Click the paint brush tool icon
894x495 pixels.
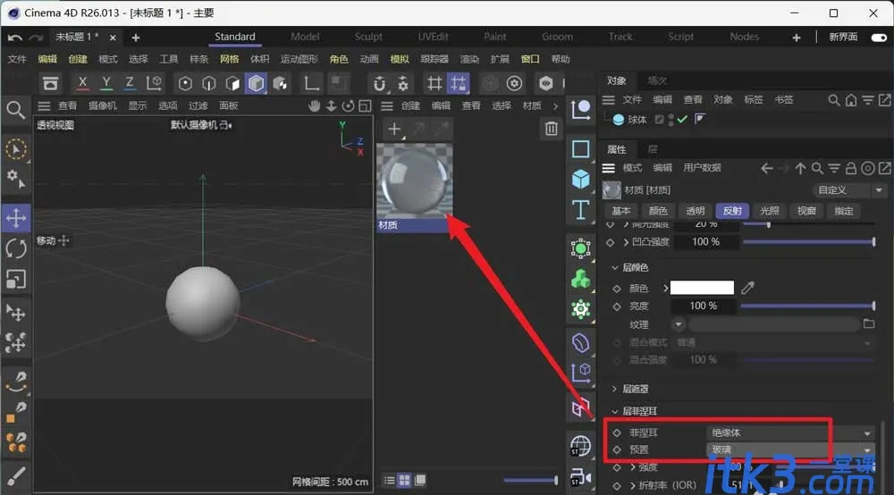point(16,475)
